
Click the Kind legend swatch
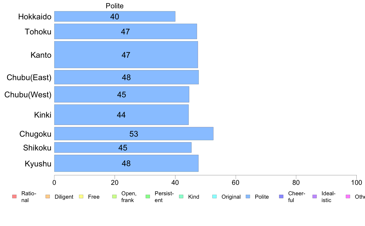coord(181,197)
